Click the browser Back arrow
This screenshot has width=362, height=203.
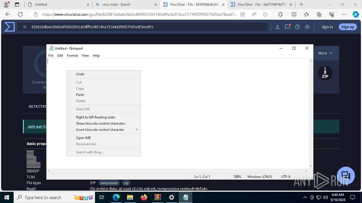[x=8, y=14]
